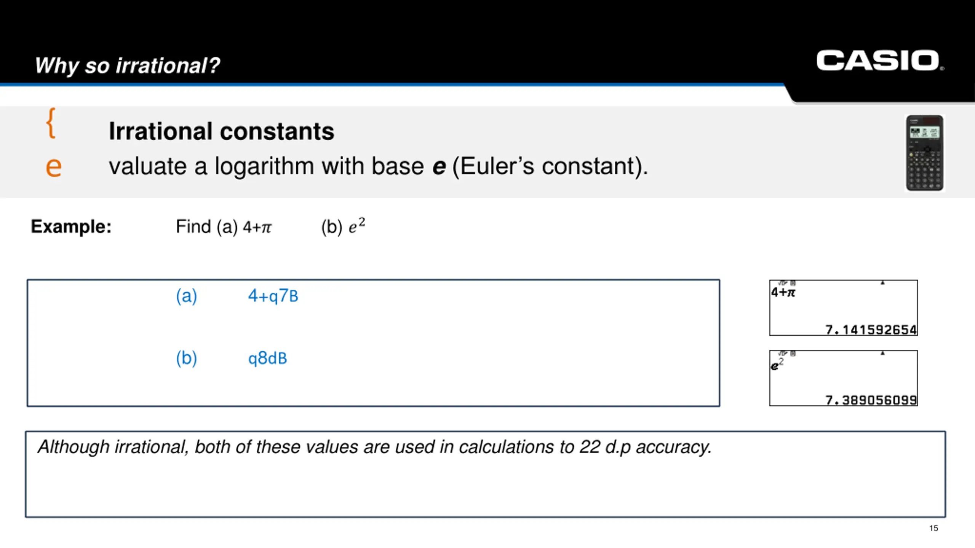Click the calculator device image
Screen dimensions: 975x548
tap(925, 153)
